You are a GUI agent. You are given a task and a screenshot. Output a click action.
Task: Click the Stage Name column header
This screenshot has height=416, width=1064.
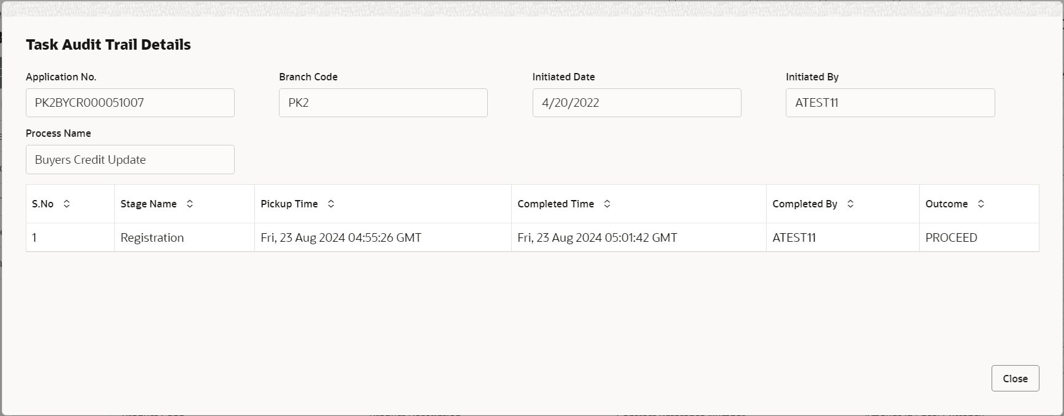click(x=184, y=204)
